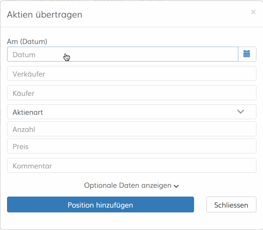Click the Am (Datum) field label
263x230 pixels.
point(27,41)
